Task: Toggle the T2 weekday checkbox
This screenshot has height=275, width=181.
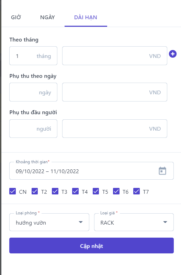Action: 35,191
